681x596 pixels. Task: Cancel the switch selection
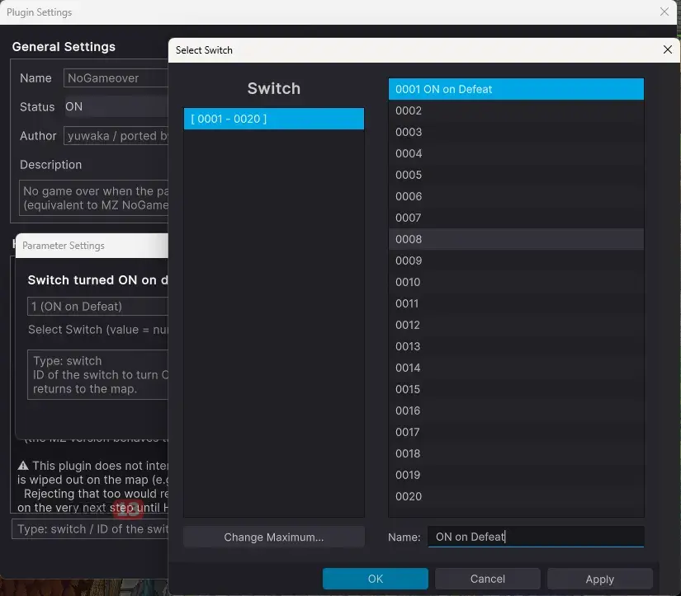(488, 579)
